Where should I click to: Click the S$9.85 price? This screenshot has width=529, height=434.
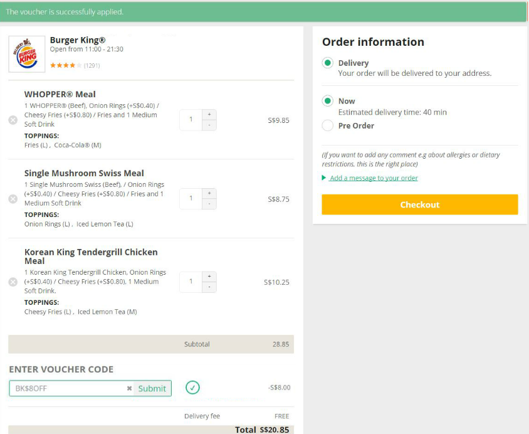pyautogui.click(x=278, y=120)
